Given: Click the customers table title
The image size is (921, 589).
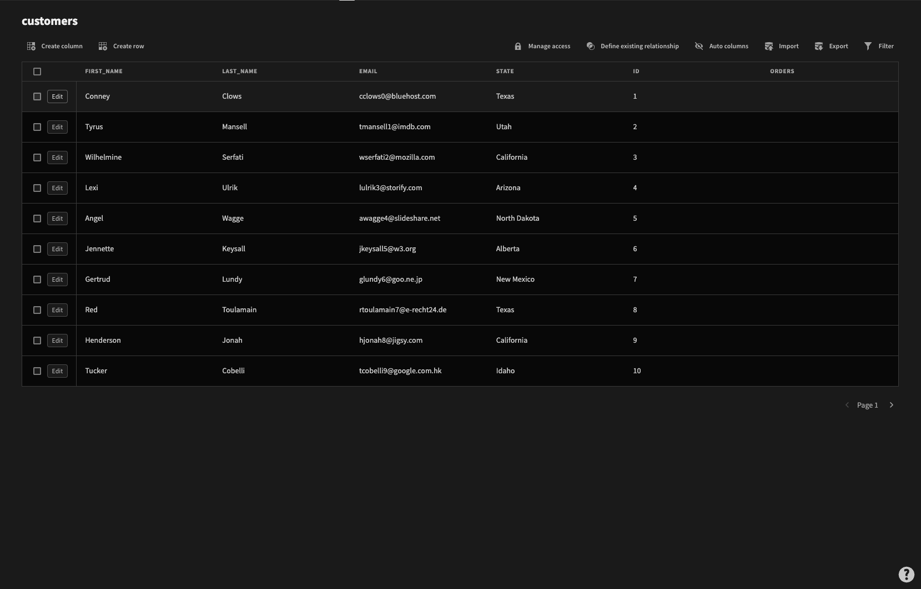Looking at the screenshot, I should click(49, 21).
